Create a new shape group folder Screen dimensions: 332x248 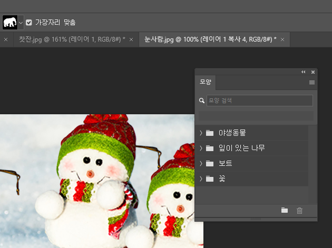click(x=285, y=210)
